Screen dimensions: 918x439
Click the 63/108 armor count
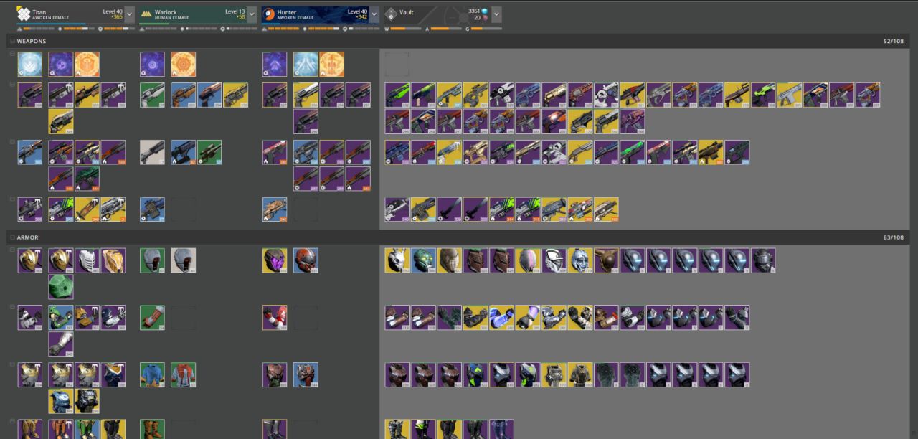(x=894, y=237)
